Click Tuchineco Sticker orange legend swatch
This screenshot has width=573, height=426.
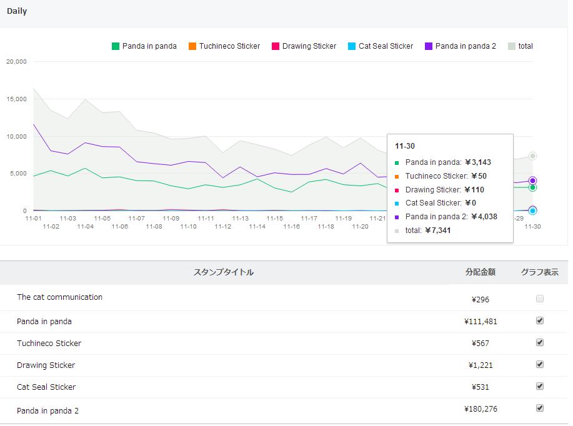point(192,46)
